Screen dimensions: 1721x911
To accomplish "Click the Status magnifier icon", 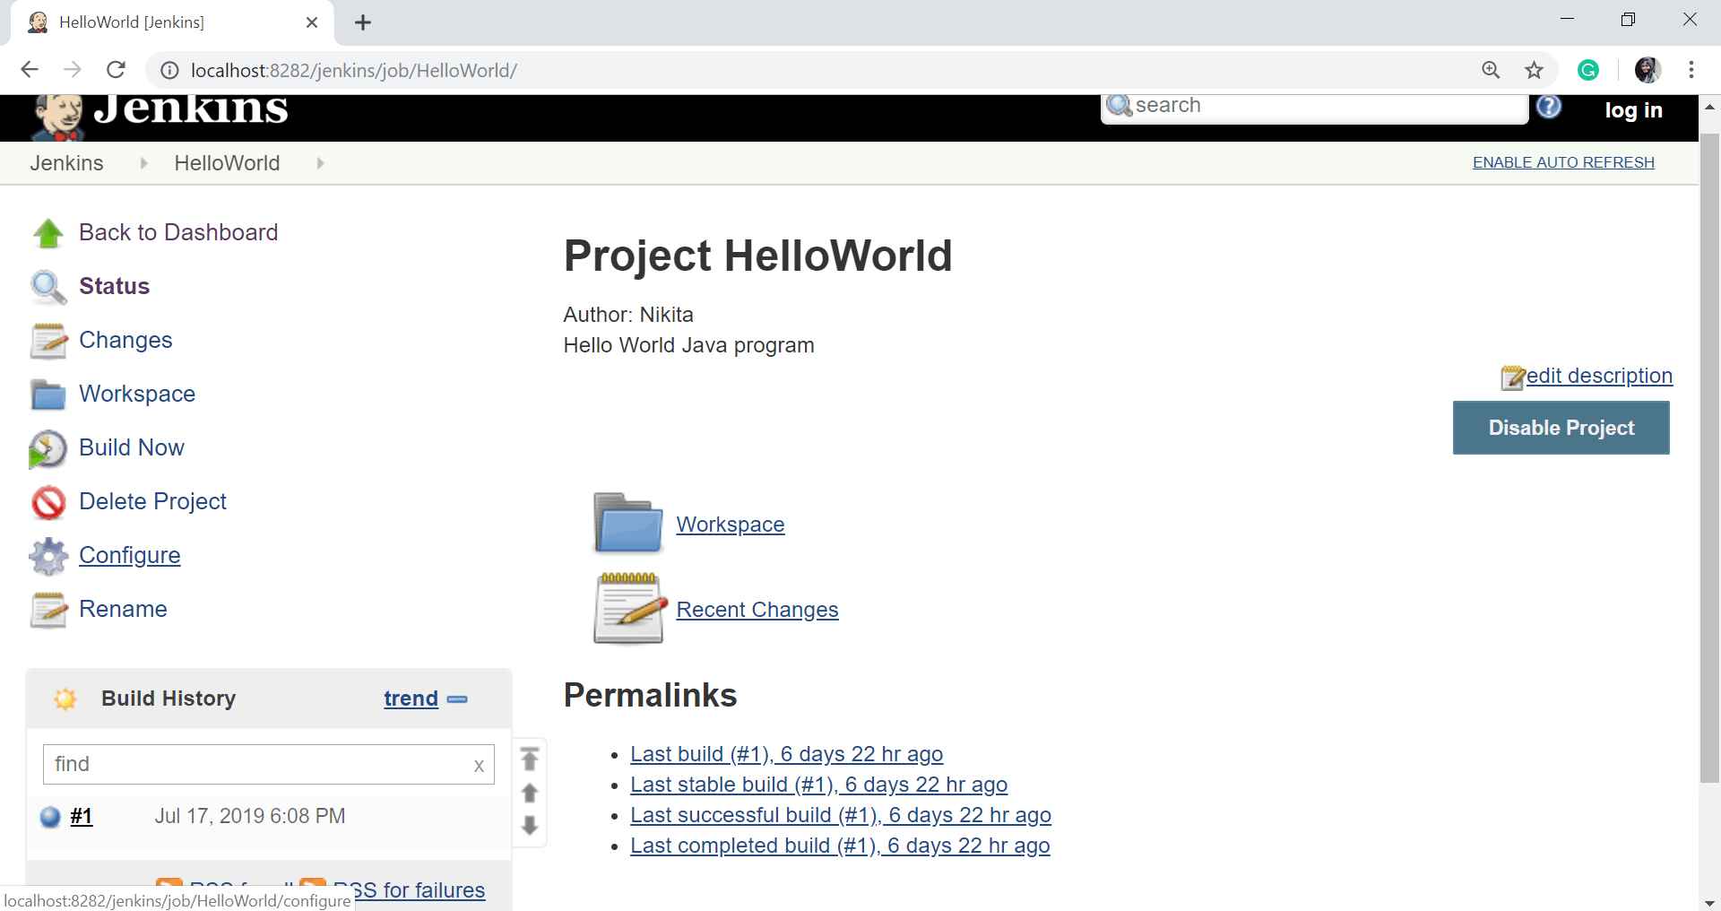I will pyautogui.click(x=48, y=287).
